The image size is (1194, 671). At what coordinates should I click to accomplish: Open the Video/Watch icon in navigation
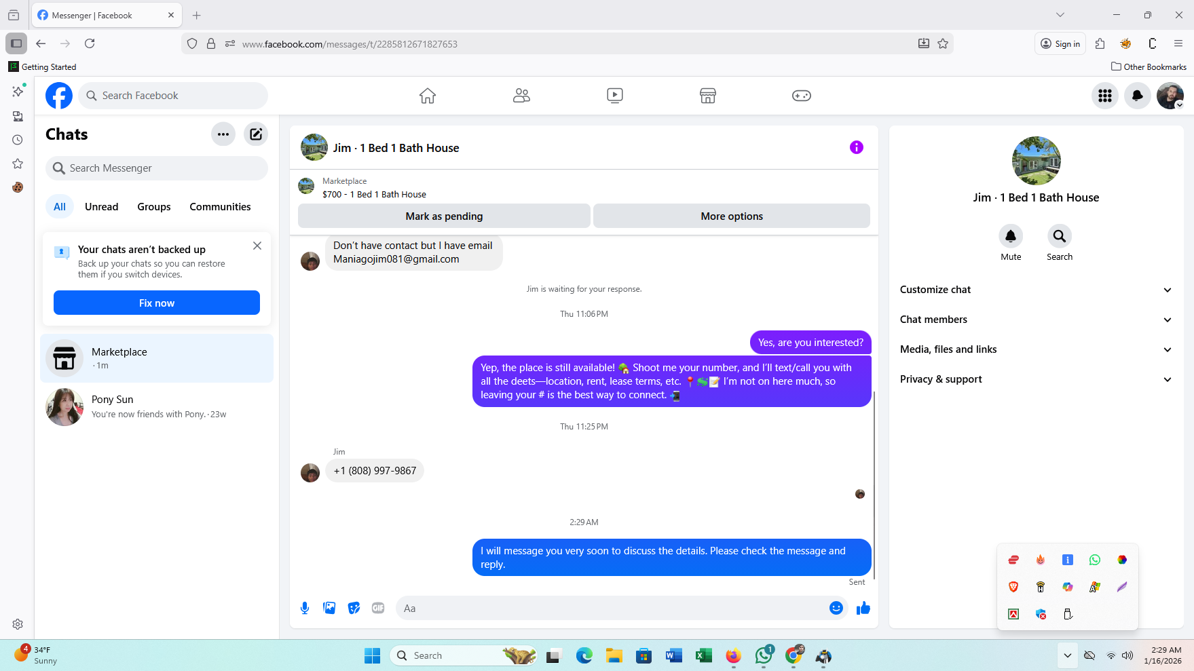tap(615, 96)
